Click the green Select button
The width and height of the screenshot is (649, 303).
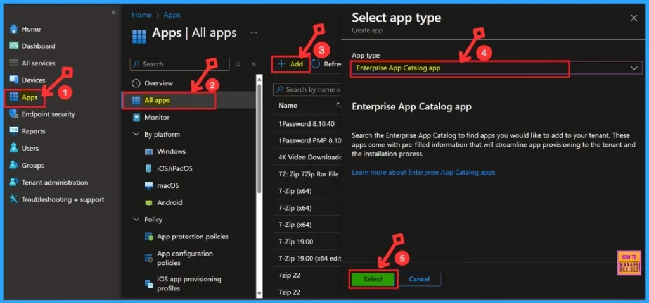click(x=373, y=279)
